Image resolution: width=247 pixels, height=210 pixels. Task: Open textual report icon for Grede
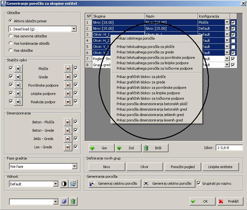pyautogui.click(x=18, y=77)
